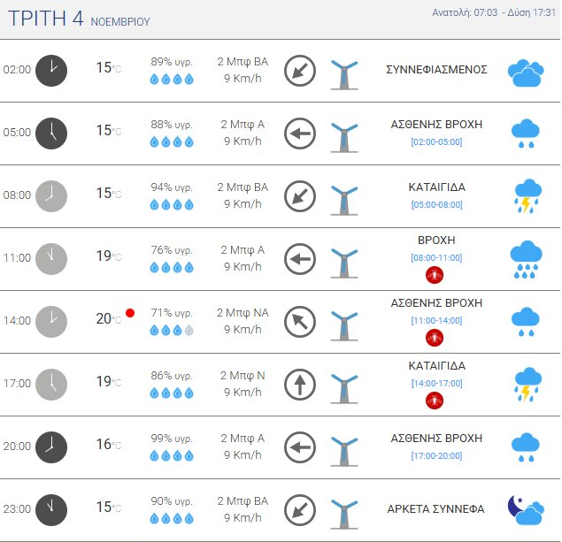Click the humidity droplets in 14:00 row
This screenshot has height=542, width=562.
coord(172,330)
